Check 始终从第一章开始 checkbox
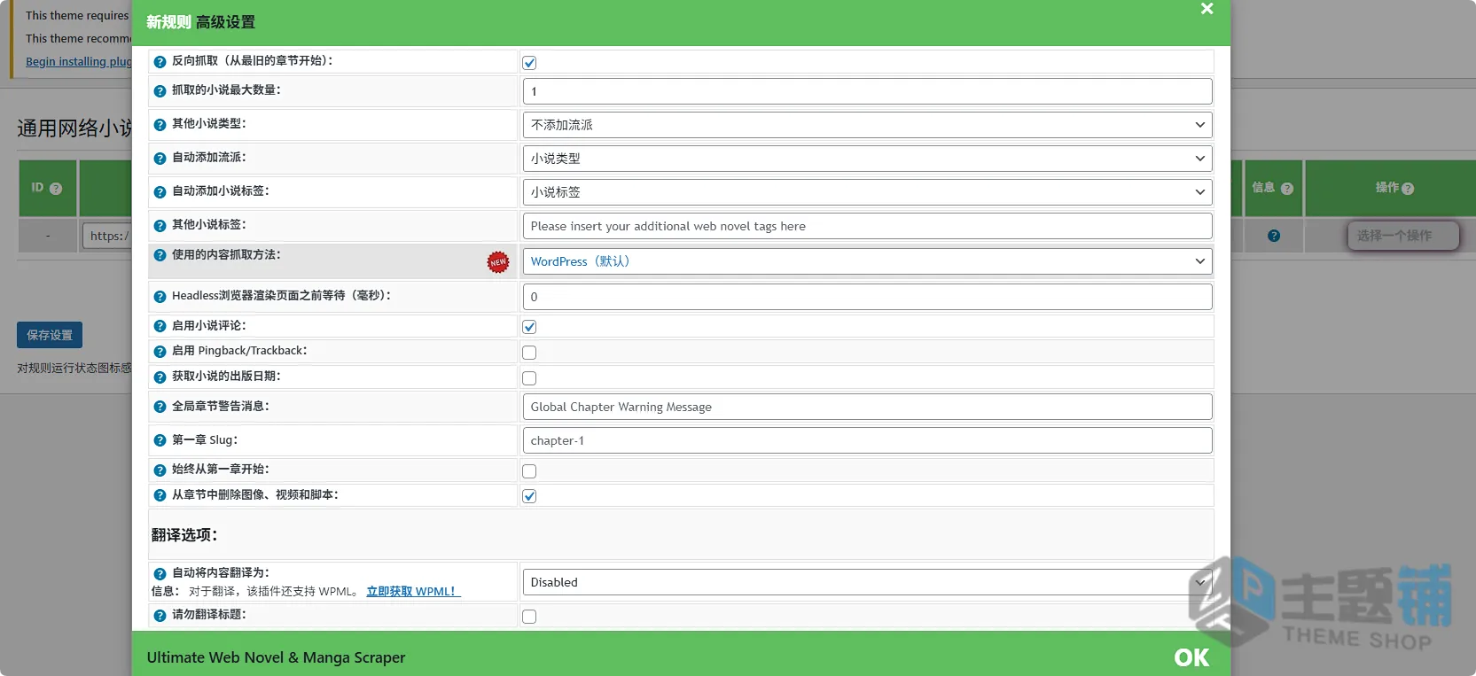This screenshot has height=676, width=1476. click(529, 471)
